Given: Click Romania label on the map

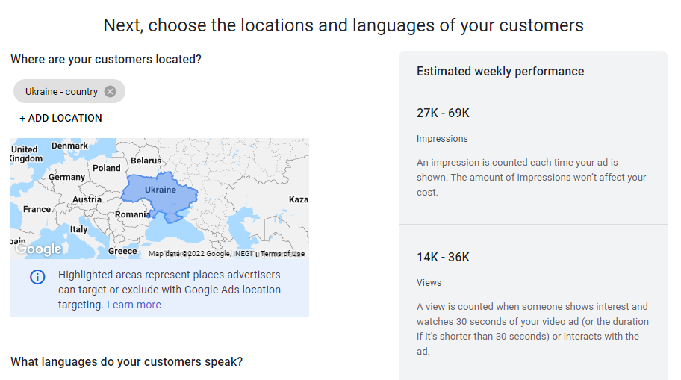Looking at the screenshot, I should pos(133,214).
